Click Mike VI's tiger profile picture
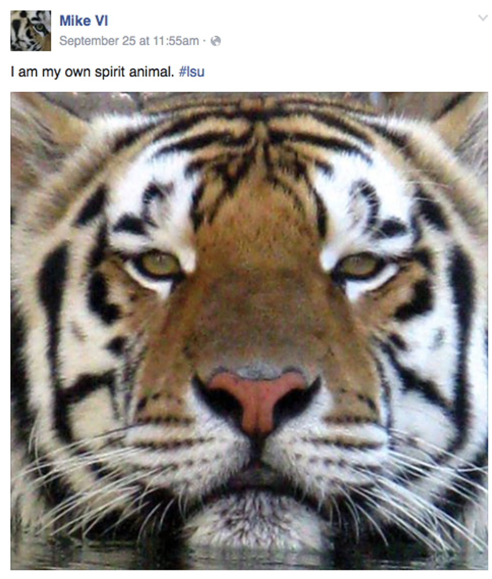The height and width of the screenshot is (579, 492). coord(31,31)
